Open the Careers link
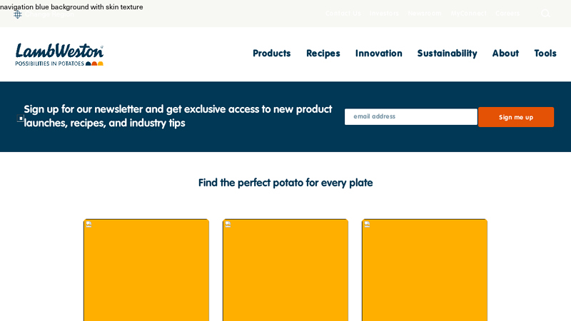 507,14
